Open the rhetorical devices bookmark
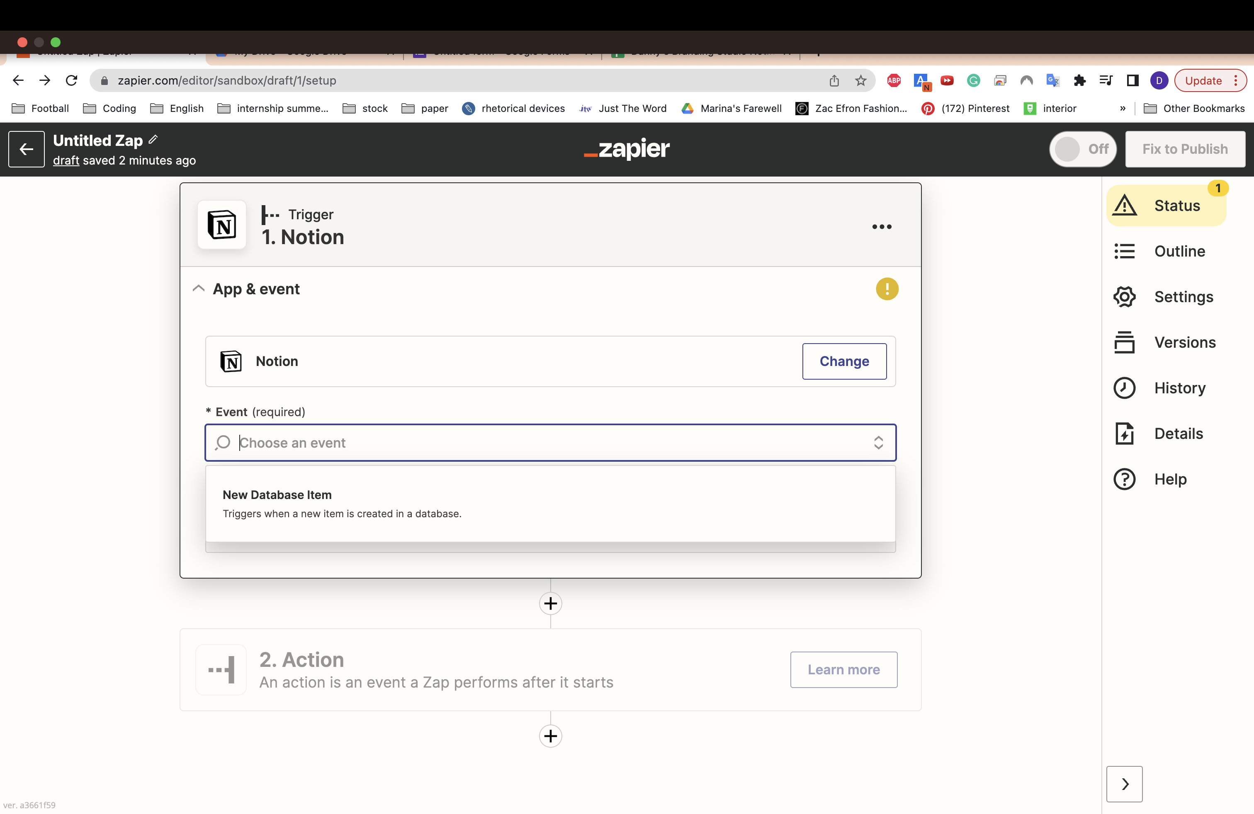 tap(514, 109)
